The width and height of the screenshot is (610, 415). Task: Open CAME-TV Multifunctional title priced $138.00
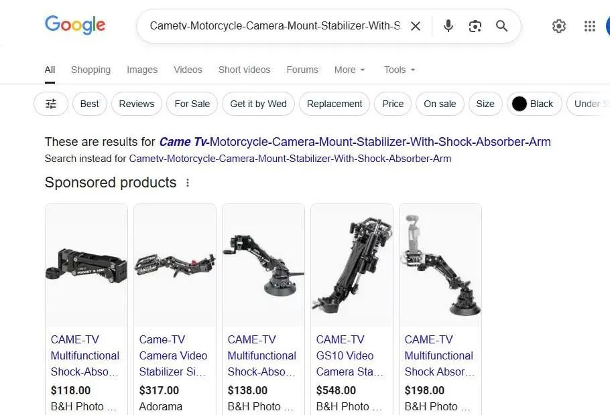pos(262,355)
